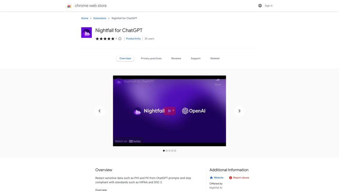The width and height of the screenshot is (339, 191).
Task: Click the Chrome Web Store rainbow logo
Action: (x=69, y=6)
